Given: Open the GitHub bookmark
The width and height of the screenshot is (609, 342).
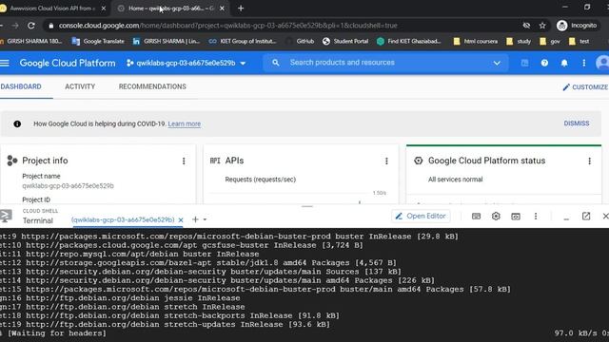Looking at the screenshot, I should (x=301, y=41).
